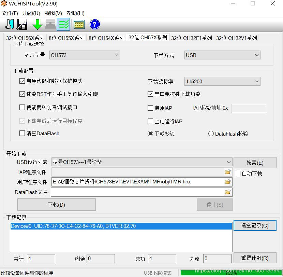Open USB设备列表 dropdown
283x277 pixels.
(x=142, y=162)
